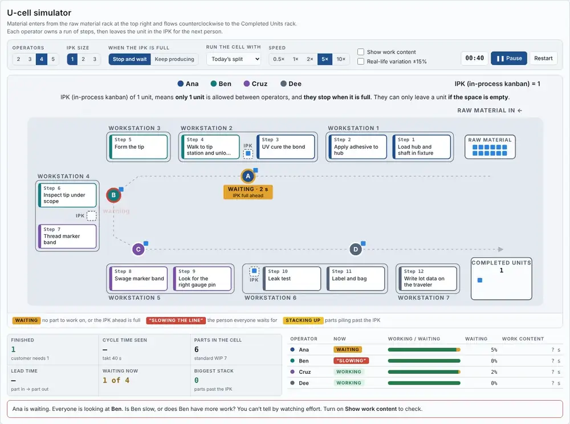Screen dimensions: 570x424
Task: Choose 0.5× simulation speed
Action: click(279, 59)
